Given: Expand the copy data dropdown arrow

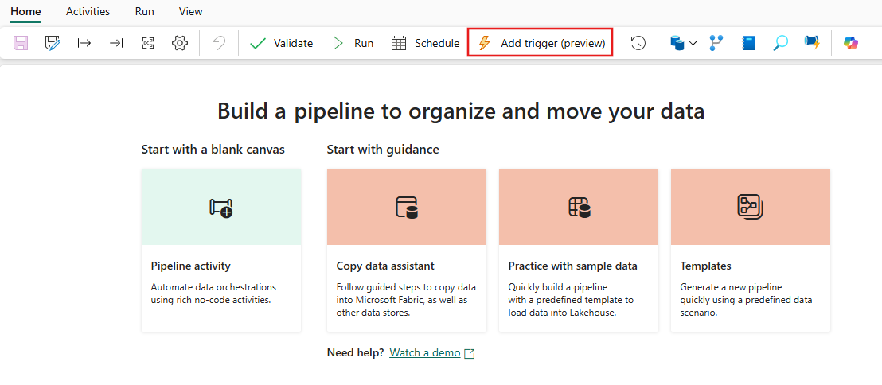Looking at the screenshot, I should tap(693, 43).
